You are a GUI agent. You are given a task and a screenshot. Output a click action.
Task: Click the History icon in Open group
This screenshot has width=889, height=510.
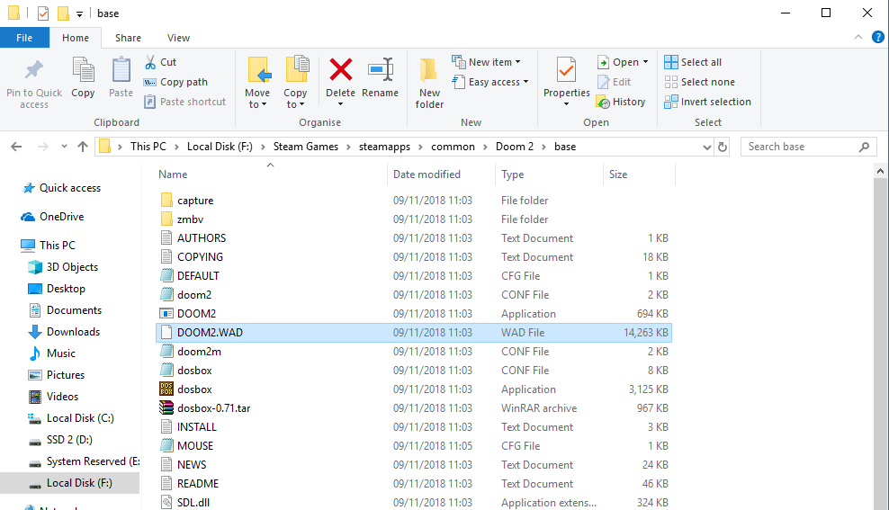click(603, 102)
